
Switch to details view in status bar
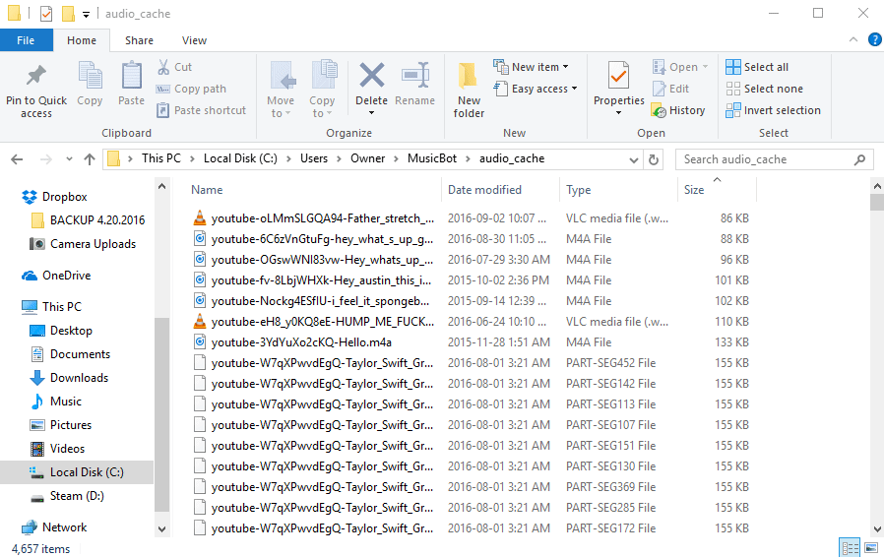pyautogui.click(x=849, y=547)
